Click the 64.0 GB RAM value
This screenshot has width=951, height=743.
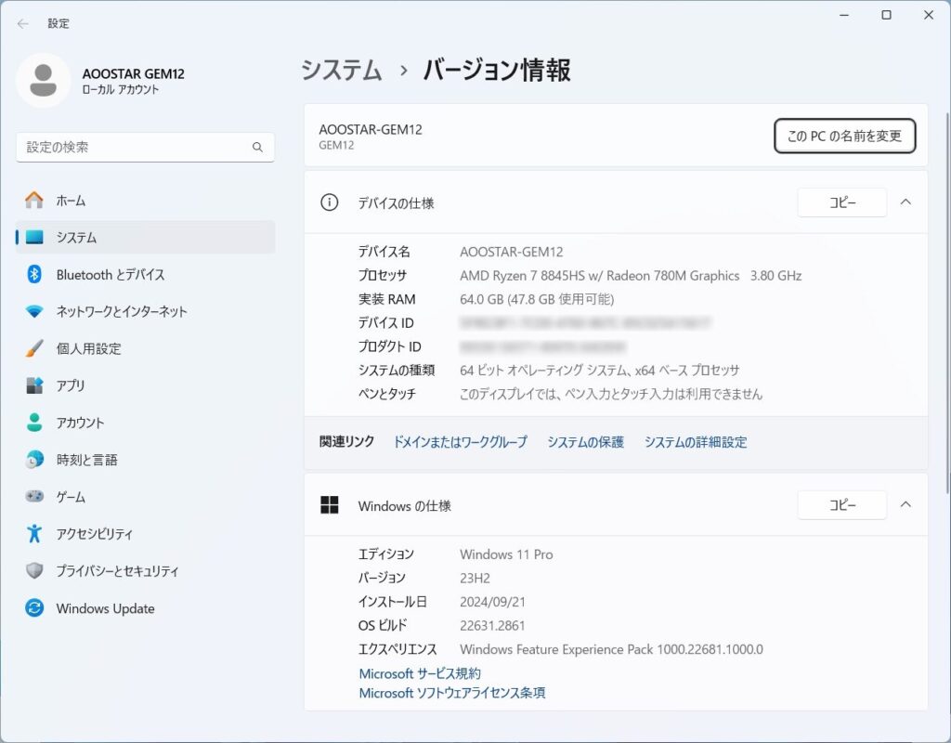(x=537, y=300)
